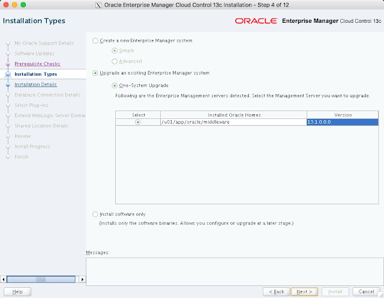Viewport: 384px width, 298px height.
Task: Click the Select column header
Action: 138,115
